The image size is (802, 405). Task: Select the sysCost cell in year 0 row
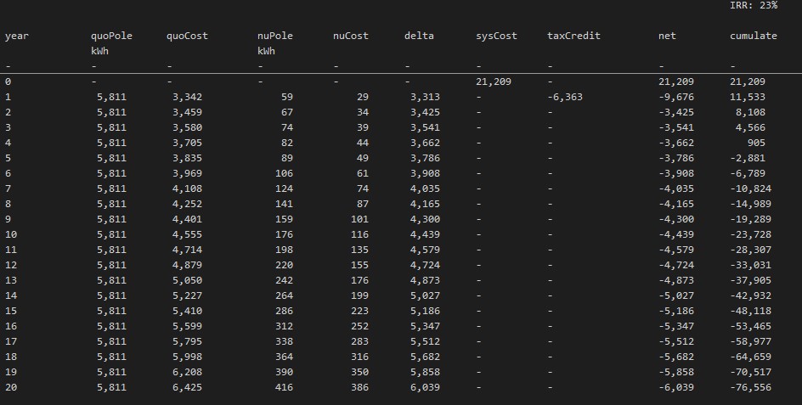(x=494, y=82)
